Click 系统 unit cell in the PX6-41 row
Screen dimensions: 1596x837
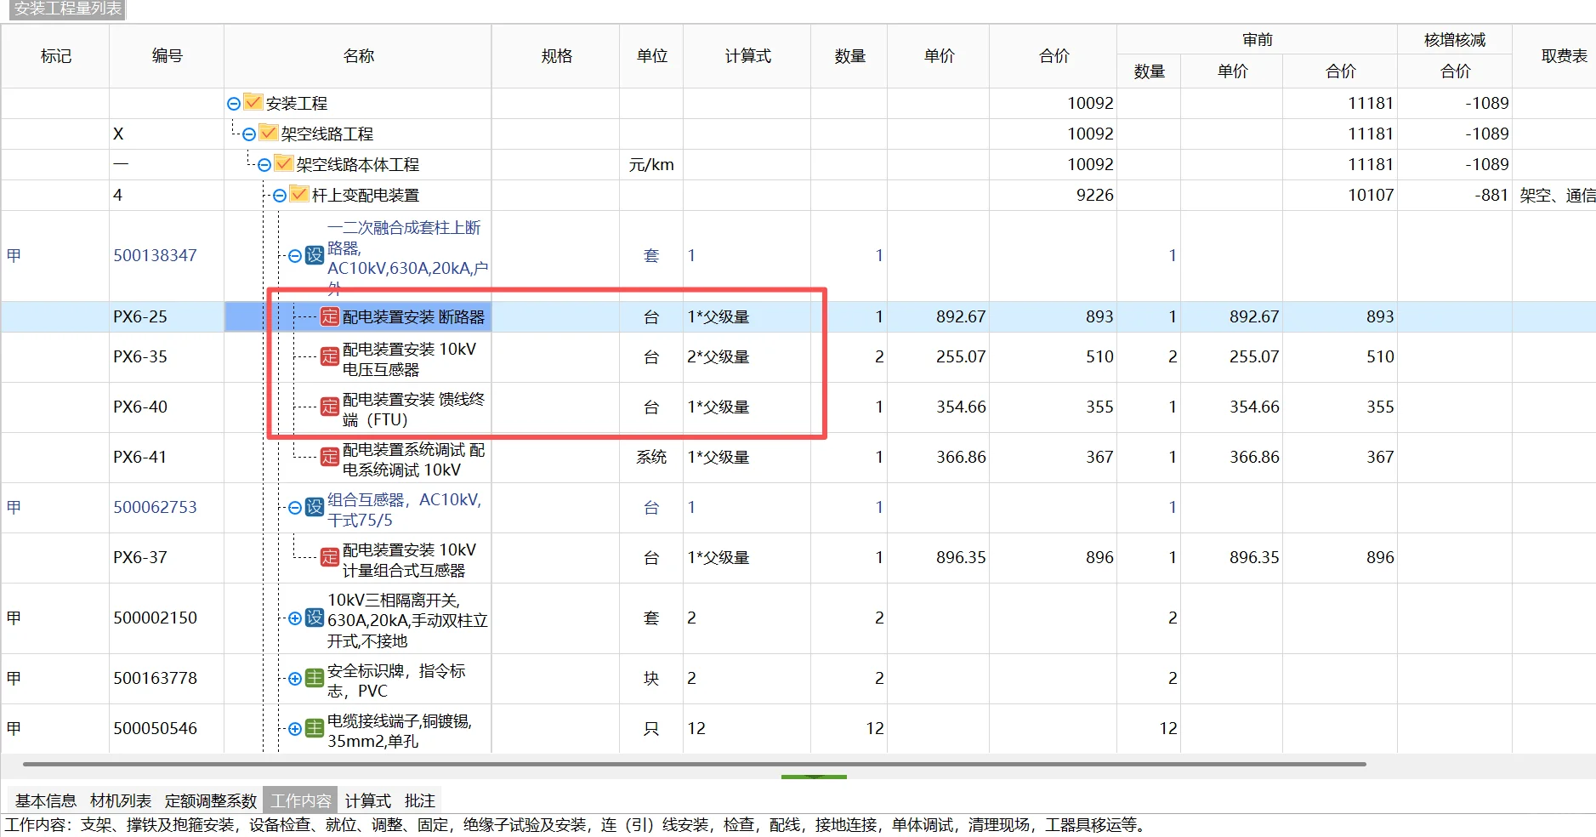coord(651,457)
